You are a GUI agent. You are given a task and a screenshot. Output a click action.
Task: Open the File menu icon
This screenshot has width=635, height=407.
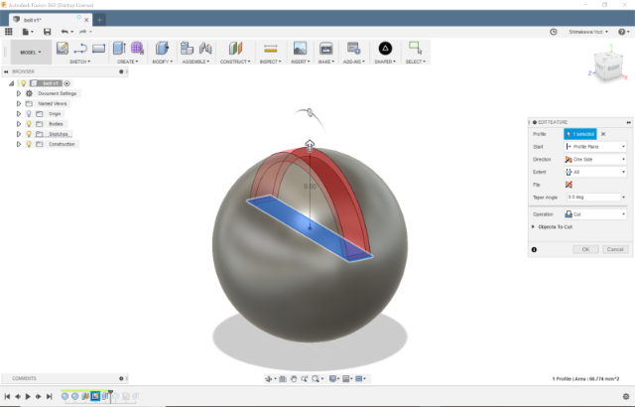click(27, 32)
